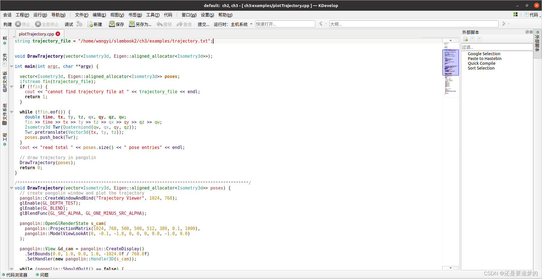Select Sort Selection script
The image size is (542, 279).
tap(481, 68)
